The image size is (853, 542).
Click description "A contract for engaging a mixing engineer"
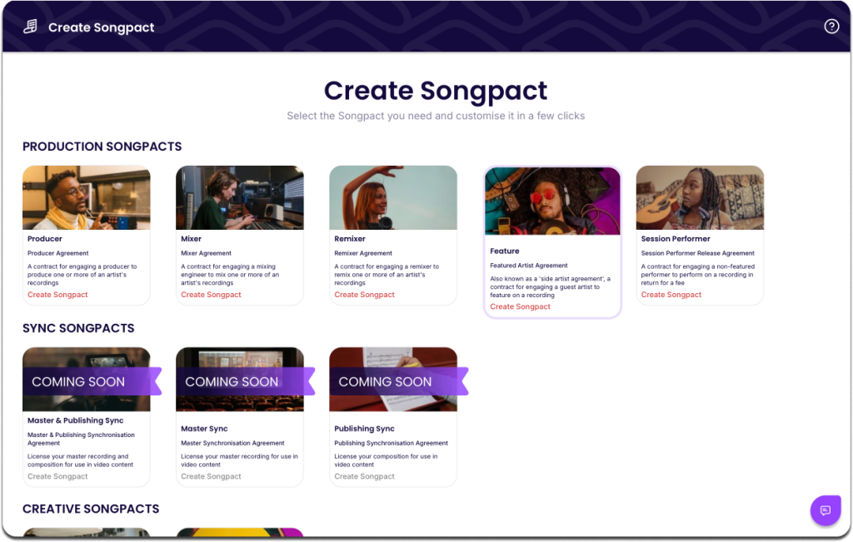[230, 275]
